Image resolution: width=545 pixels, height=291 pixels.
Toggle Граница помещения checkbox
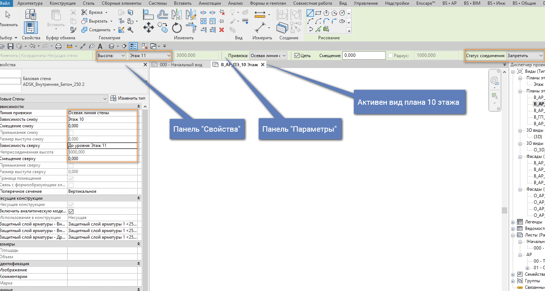71,178
